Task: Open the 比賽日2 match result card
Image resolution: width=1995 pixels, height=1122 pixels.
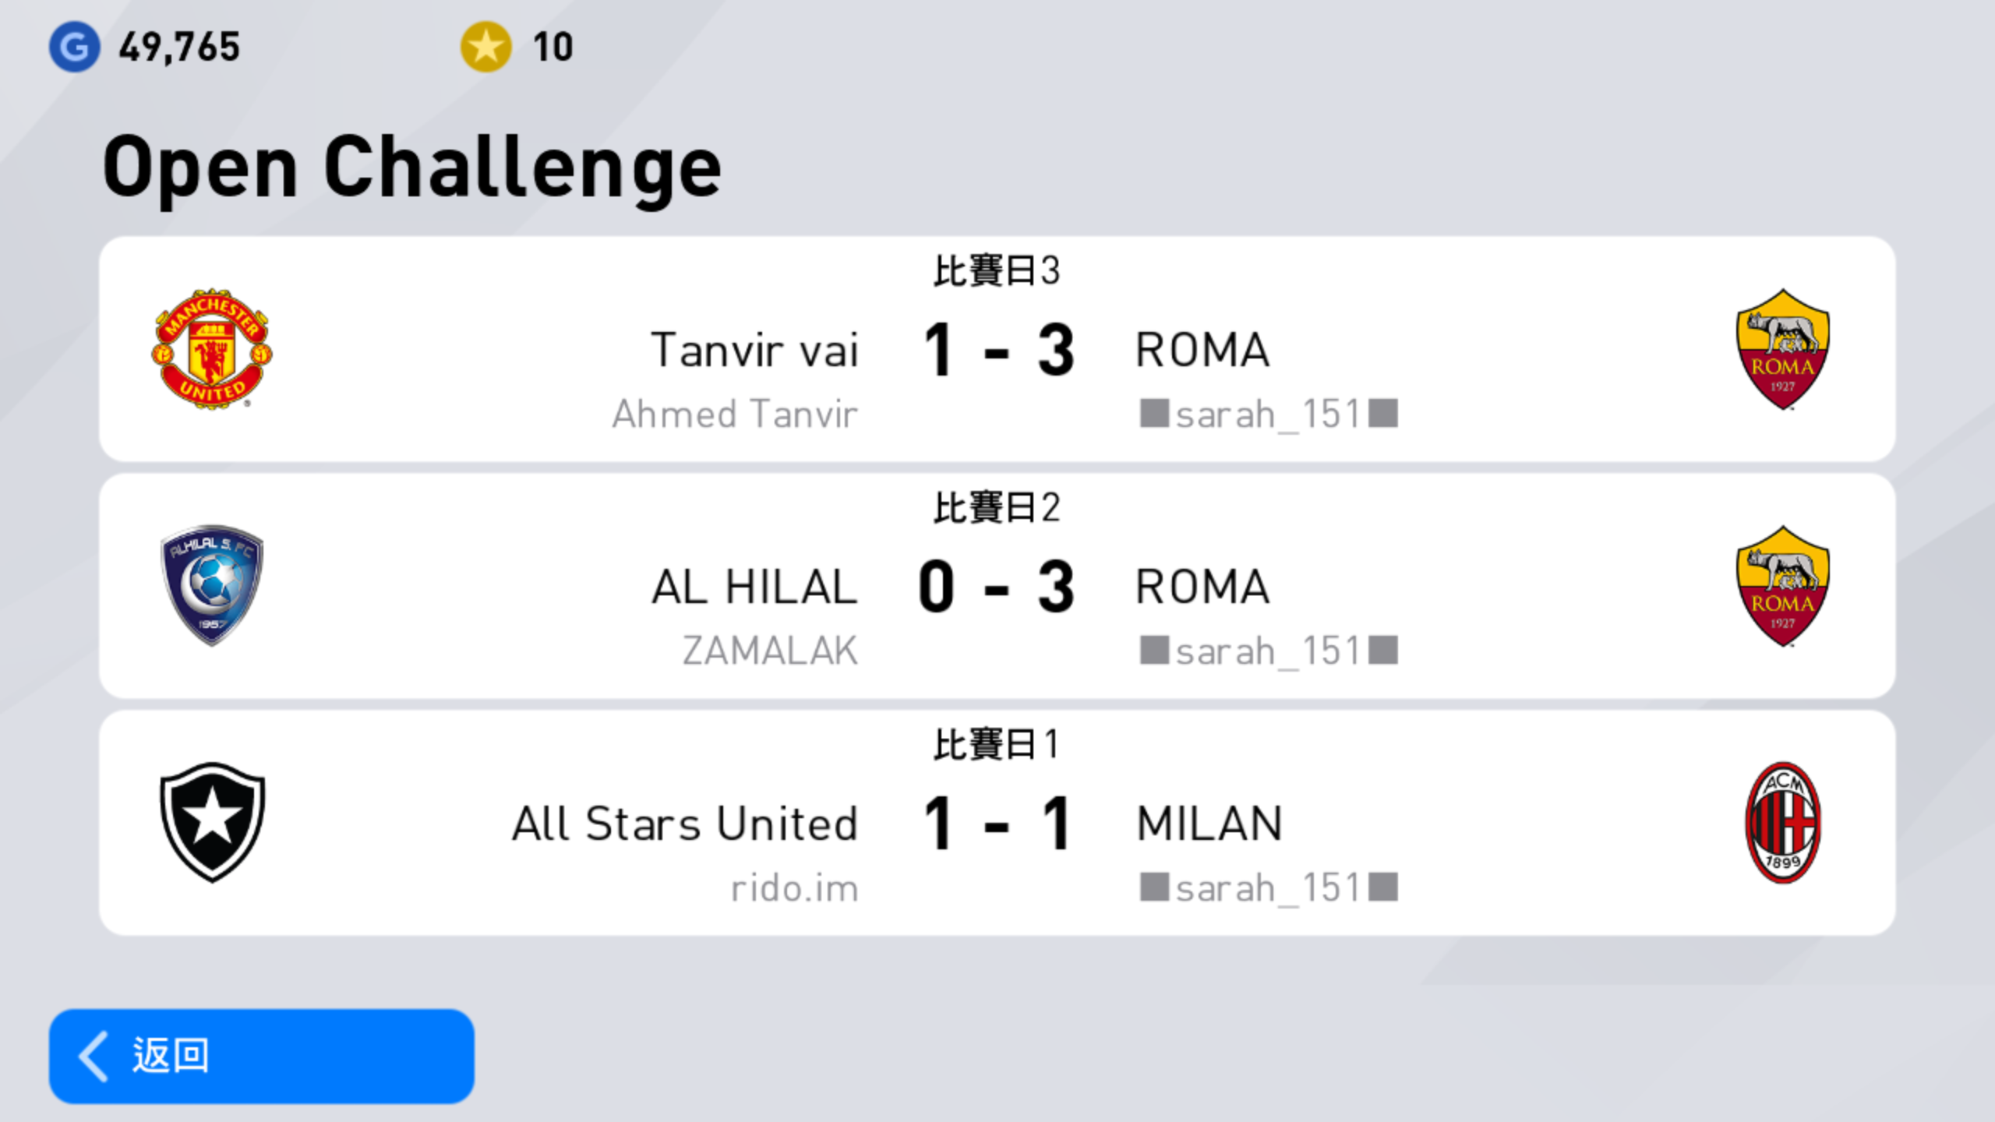Action: pyautogui.click(x=997, y=586)
